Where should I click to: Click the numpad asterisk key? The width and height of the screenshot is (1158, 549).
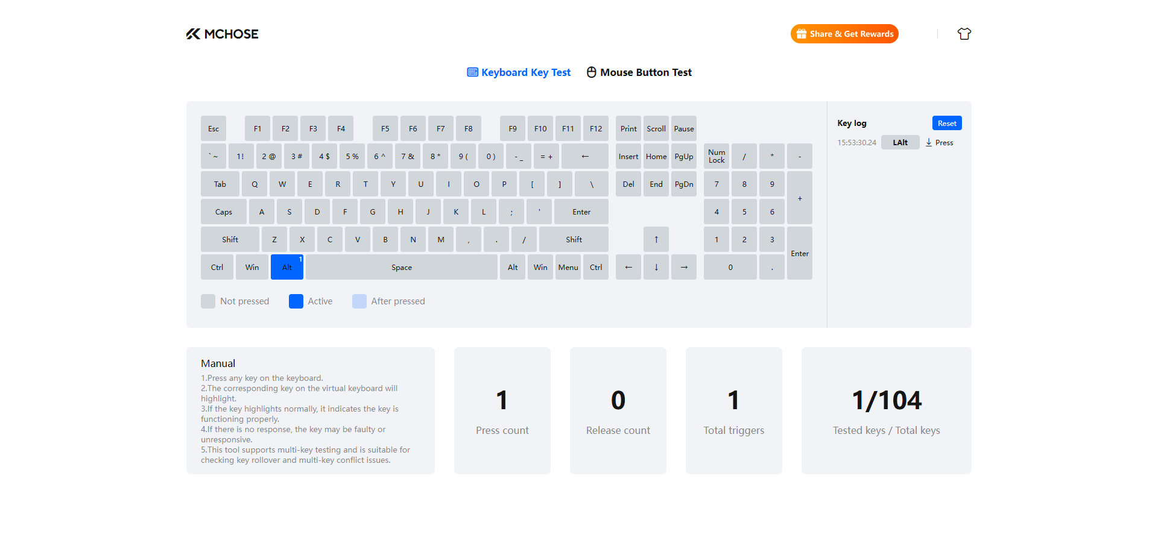[772, 156]
